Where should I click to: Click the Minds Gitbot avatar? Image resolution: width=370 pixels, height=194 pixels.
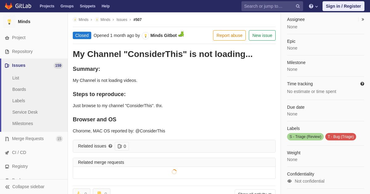pyautogui.click(x=146, y=36)
